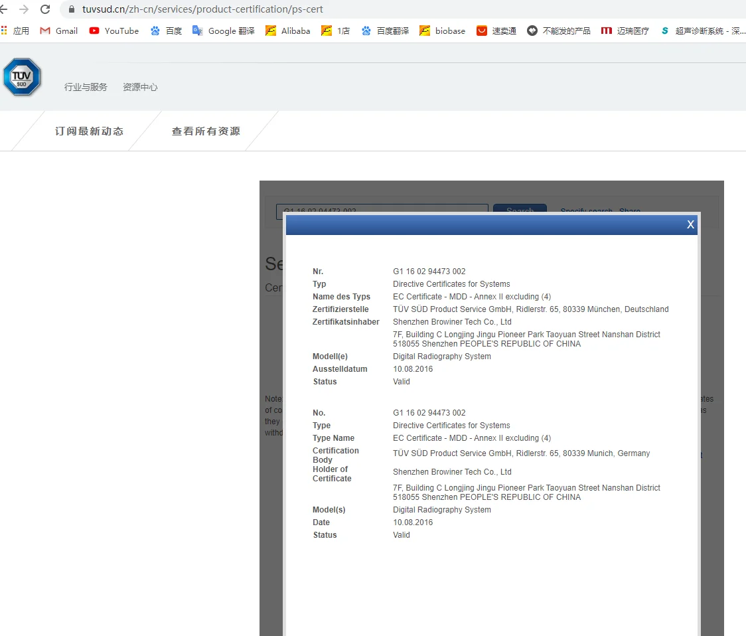Click the München address text
The image size is (746, 636).
[530, 309]
